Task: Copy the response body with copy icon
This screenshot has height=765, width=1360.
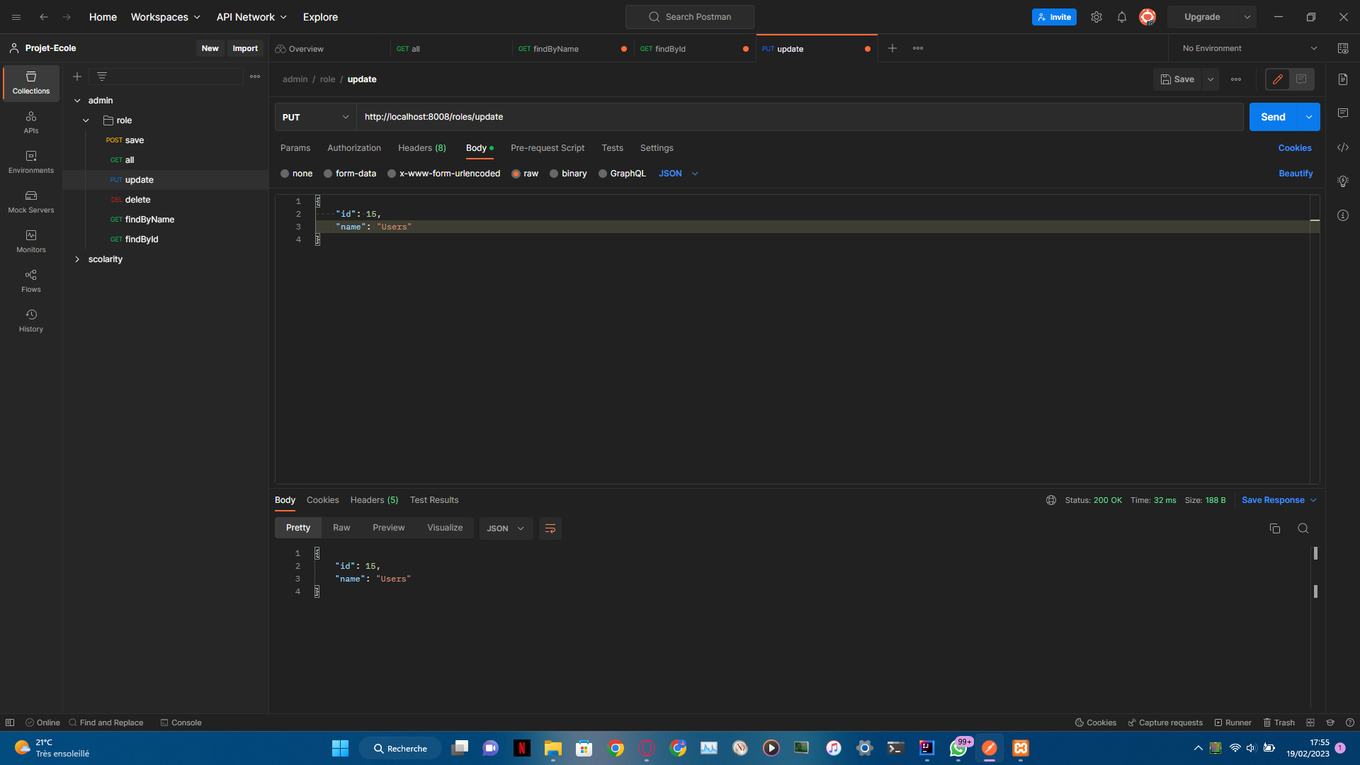Action: coord(1275,528)
